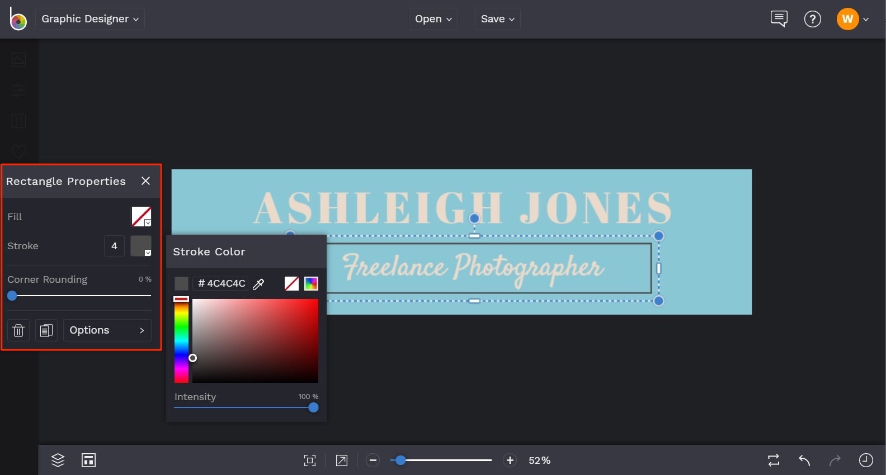Click the rotation handle above the rectangle

click(474, 218)
